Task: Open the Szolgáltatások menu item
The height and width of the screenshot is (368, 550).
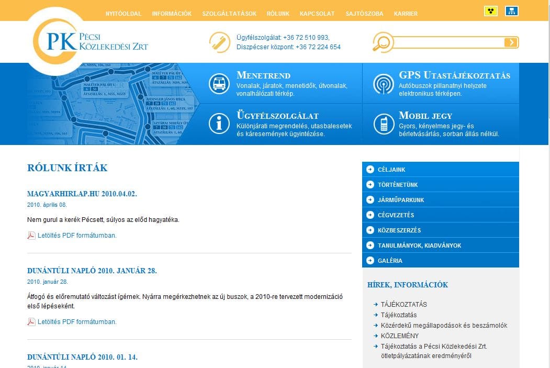Action: click(229, 14)
